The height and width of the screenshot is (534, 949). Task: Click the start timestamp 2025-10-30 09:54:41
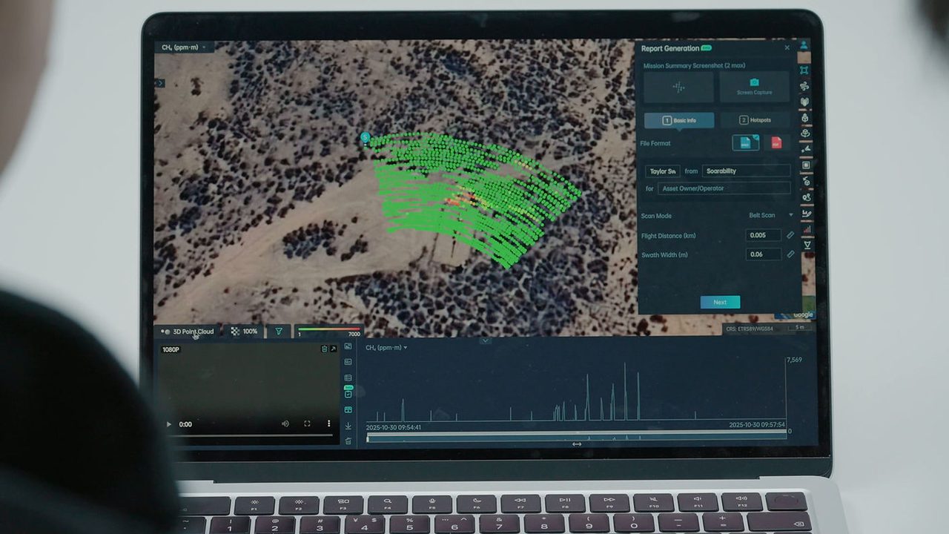(393, 427)
